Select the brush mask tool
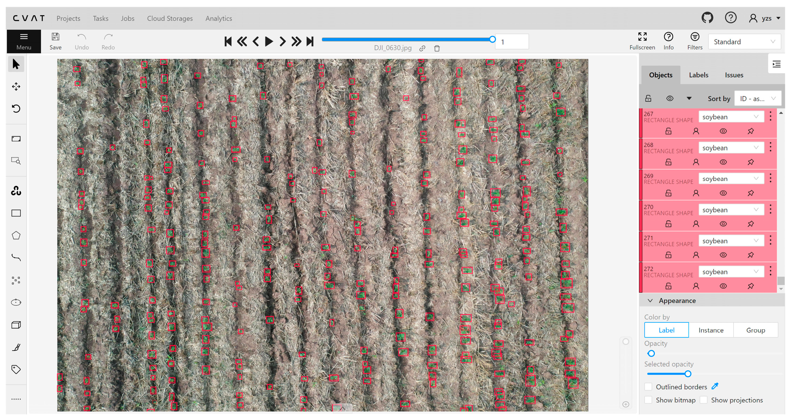This screenshot has height=420, width=793. click(16, 347)
